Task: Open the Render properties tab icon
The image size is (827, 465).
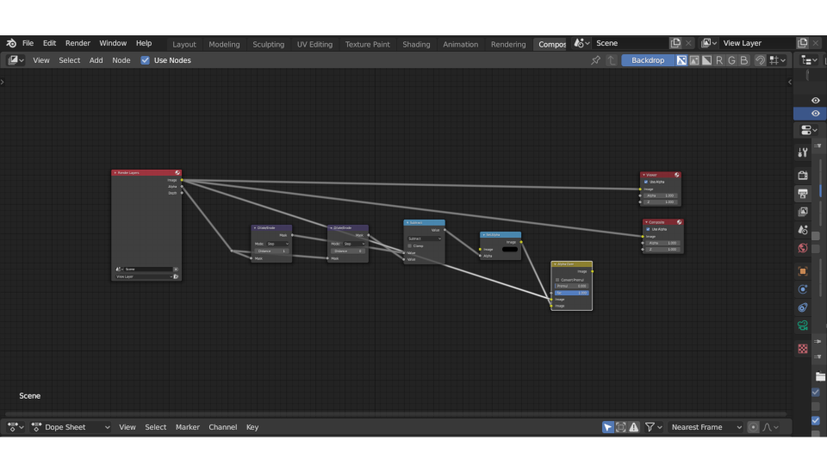Action: (803, 176)
